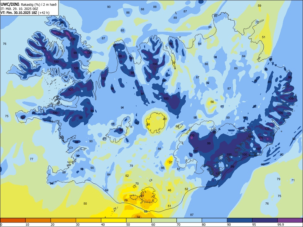Image resolution: width=303 pixels, height=227 pixels.
Task: Click the legend scale label '99.9'
Action: [280, 225]
